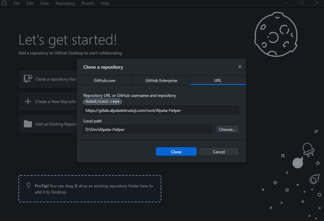324x221 pixels.
Task: Open the File menu
Action: pyautogui.click(x=17, y=3)
